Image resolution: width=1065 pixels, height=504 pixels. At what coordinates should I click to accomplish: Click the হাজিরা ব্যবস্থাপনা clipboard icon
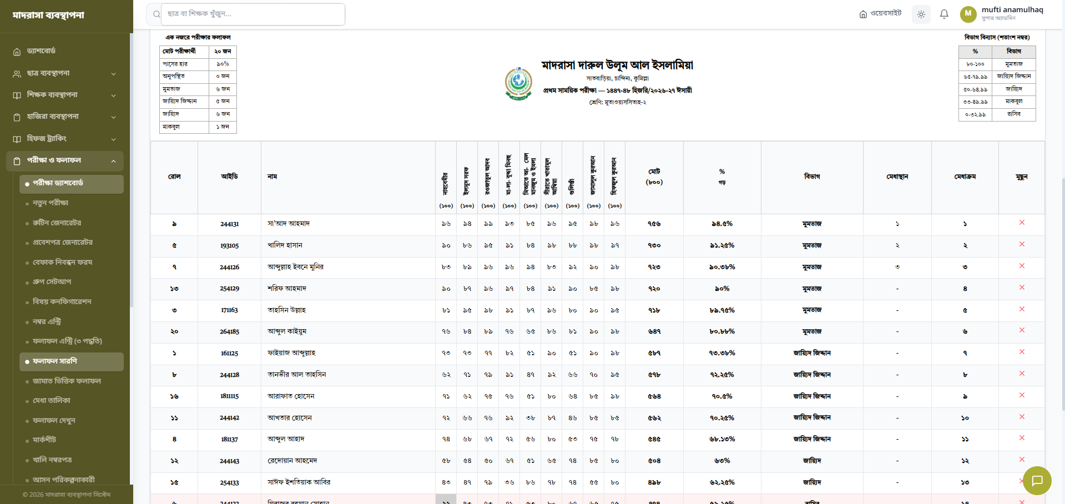tap(17, 117)
